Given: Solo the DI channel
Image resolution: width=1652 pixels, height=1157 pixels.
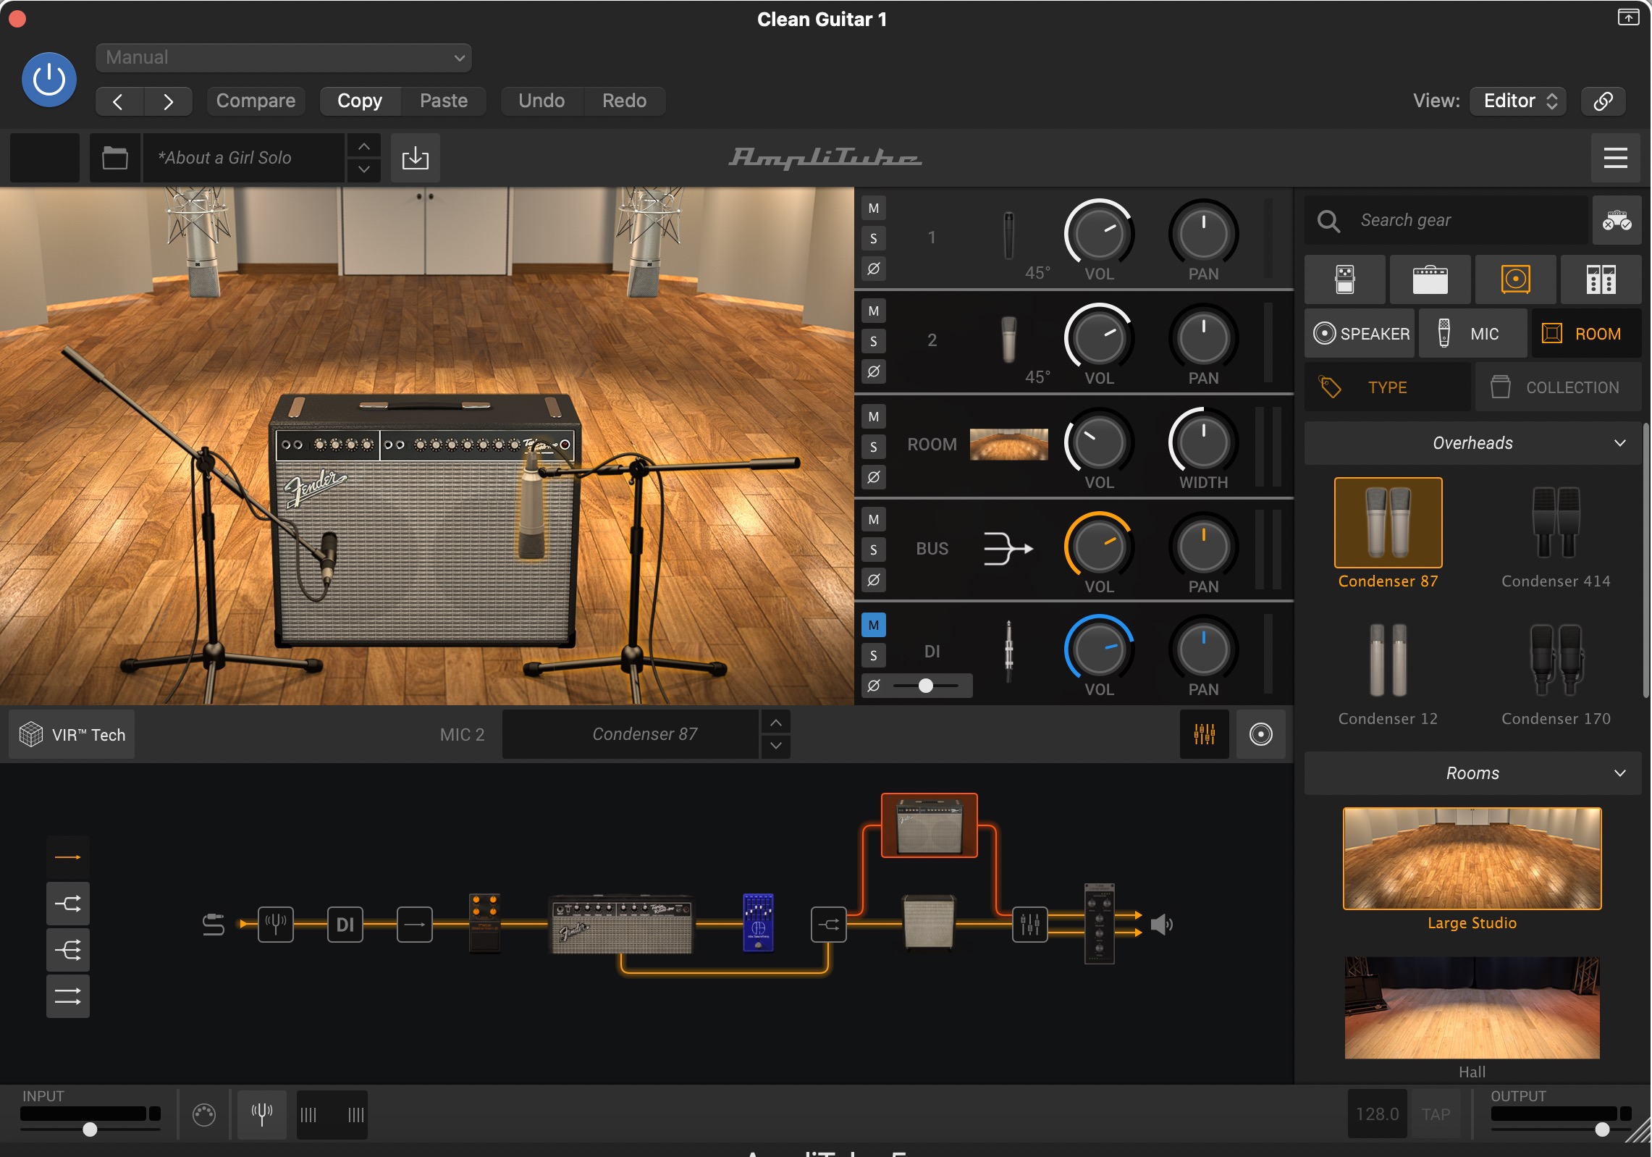Looking at the screenshot, I should 874,655.
